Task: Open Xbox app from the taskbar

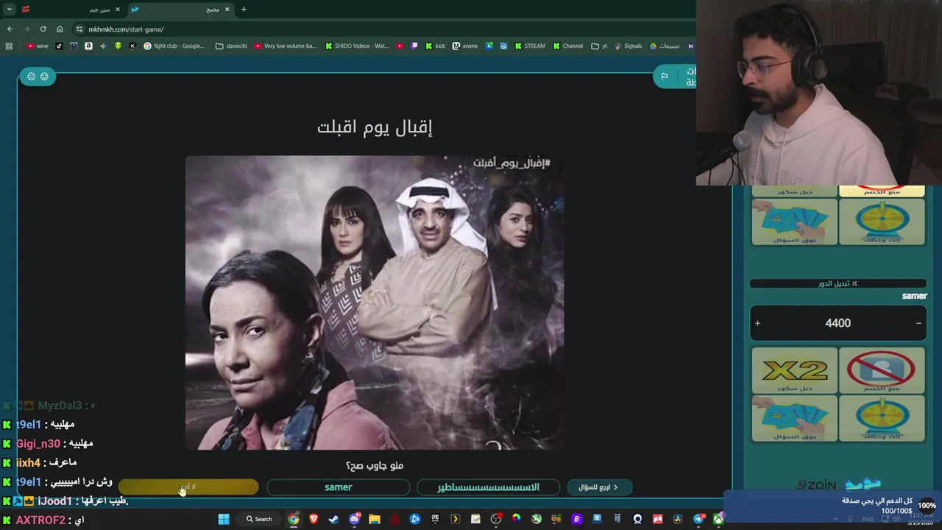Action: tap(718, 519)
